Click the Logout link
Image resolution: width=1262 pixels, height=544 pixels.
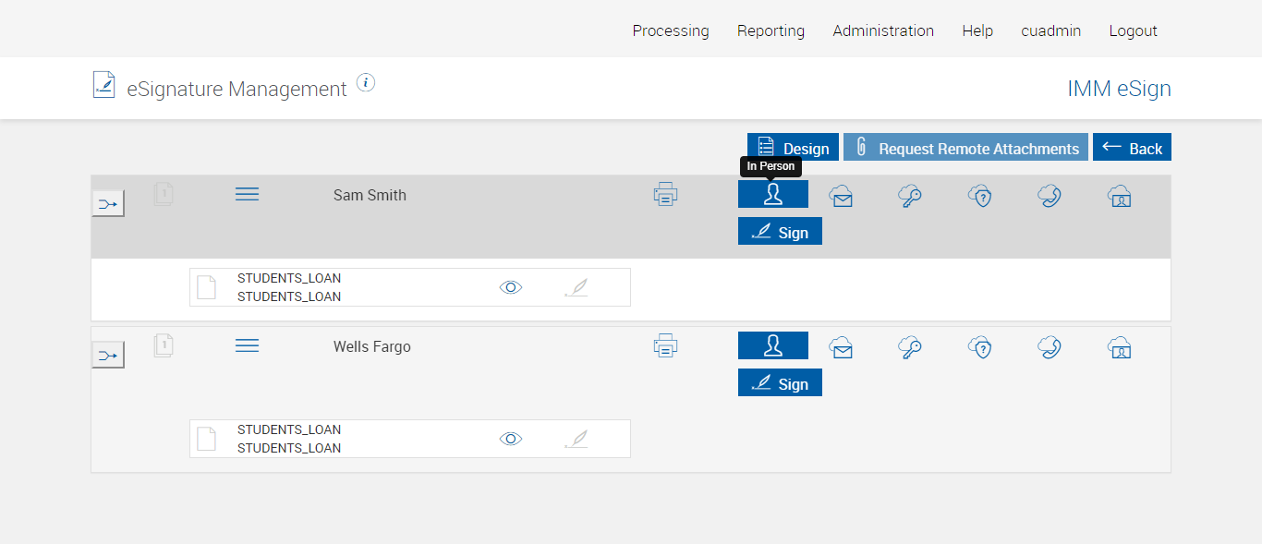click(x=1133, y=30)
